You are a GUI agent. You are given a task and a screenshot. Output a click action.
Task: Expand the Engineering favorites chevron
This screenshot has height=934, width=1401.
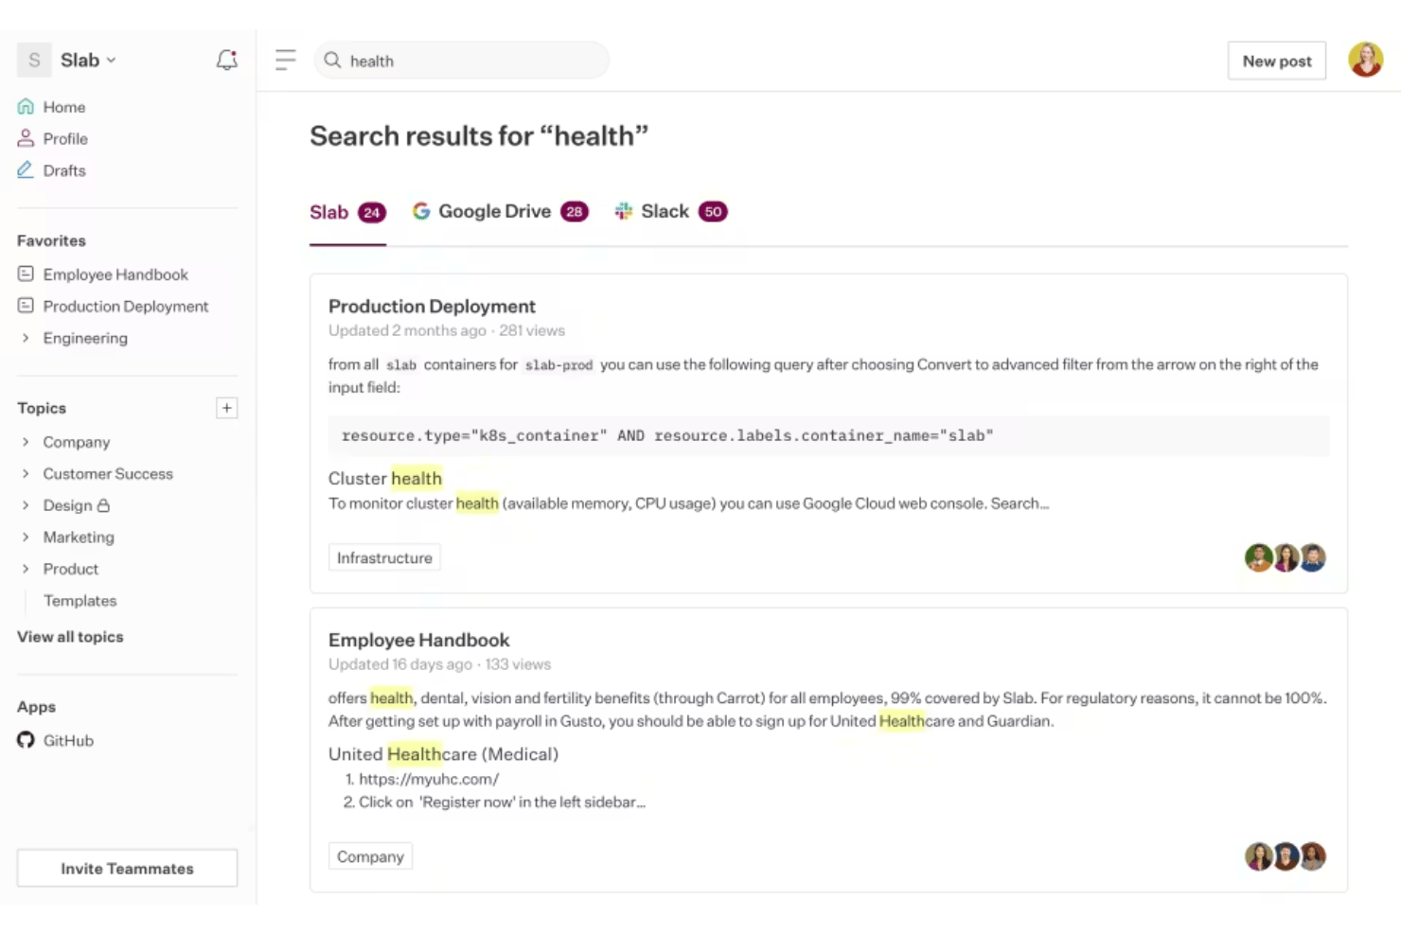coord(26,338)
